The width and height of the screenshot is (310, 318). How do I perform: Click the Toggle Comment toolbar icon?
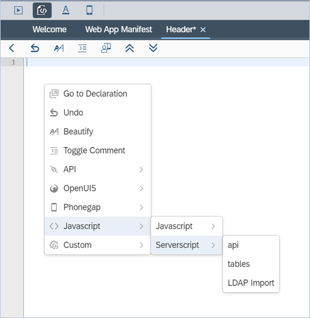[x=82, y=48]
